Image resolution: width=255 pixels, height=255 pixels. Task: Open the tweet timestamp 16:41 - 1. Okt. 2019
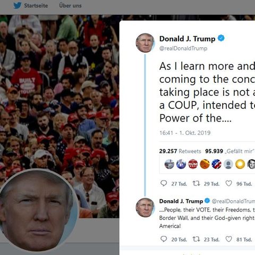185,133
